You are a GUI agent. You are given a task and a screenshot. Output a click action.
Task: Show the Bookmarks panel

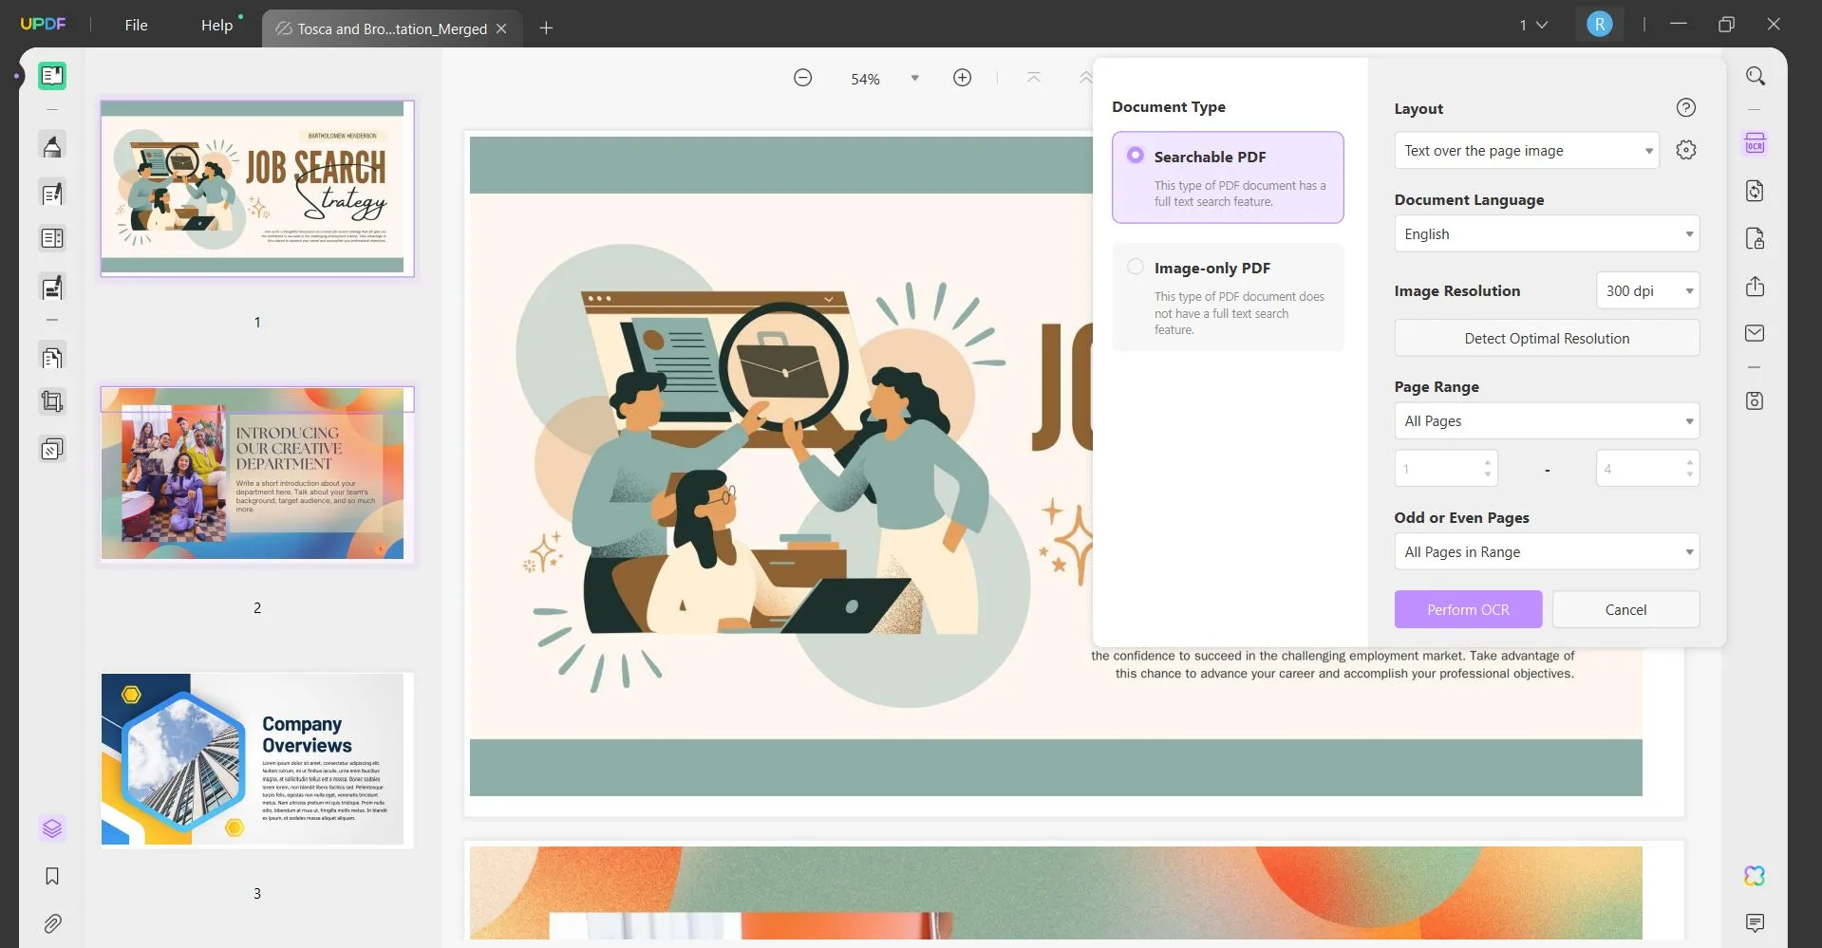[52, 876]
